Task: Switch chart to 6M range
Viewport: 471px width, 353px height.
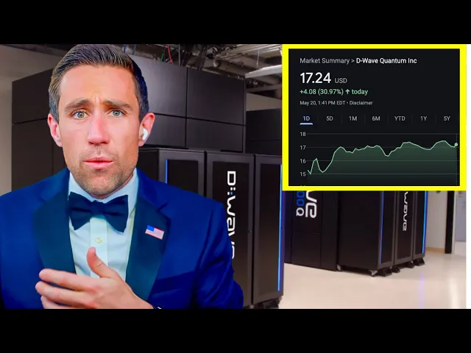Action: coord(376,118)
